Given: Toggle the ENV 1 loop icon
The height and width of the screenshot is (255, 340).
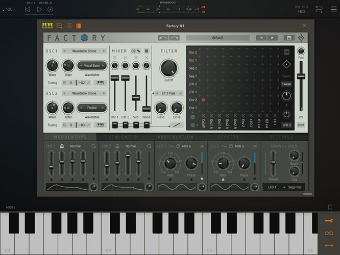Looking at the screenshot, I should [93, 146].
